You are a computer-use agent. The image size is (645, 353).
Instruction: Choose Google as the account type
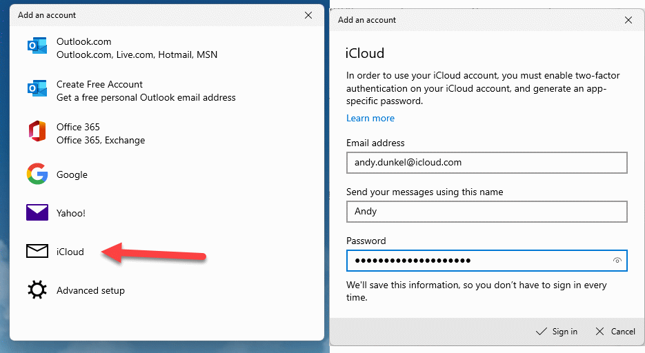pyautogui.click(x=167, y=174)
